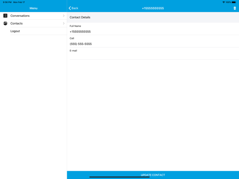Tap the UPDATE CONTACT button
Screen dimensions: 239x179
[153, 175]
